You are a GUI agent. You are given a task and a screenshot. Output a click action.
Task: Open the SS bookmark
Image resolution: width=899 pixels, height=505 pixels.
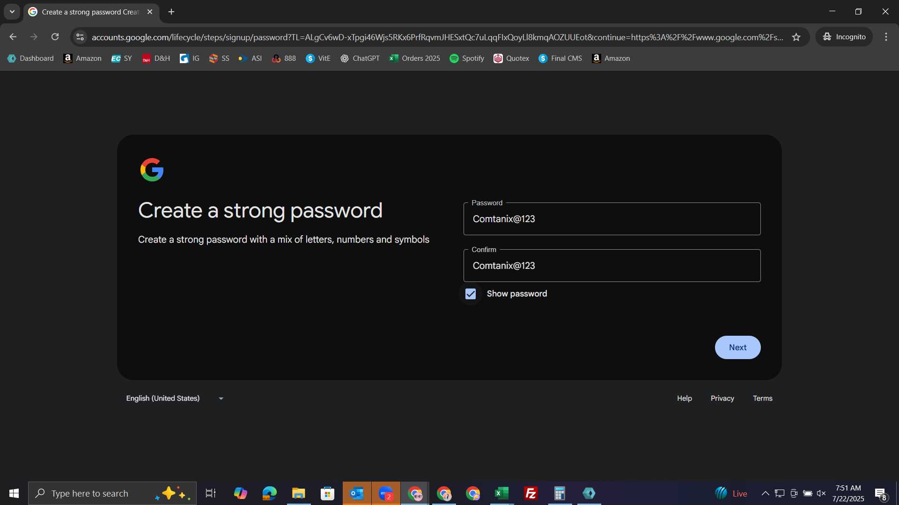click(219, 58)
